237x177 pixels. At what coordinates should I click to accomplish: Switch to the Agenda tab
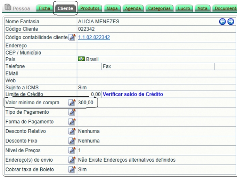tap(133, 8)
